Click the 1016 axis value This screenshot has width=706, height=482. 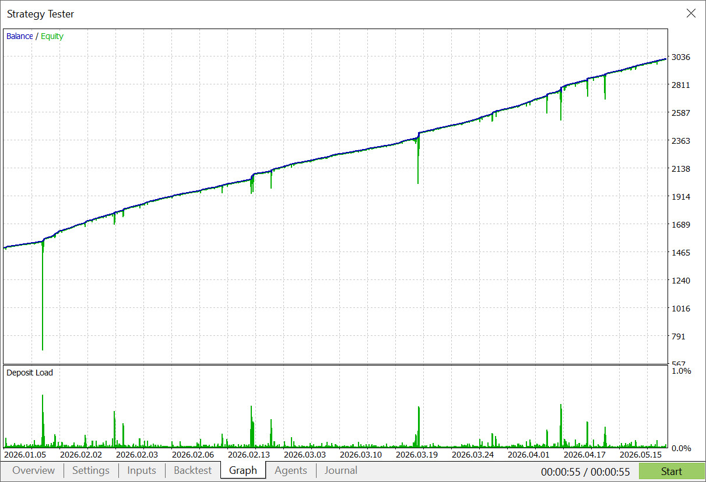(x=681, y=309)
